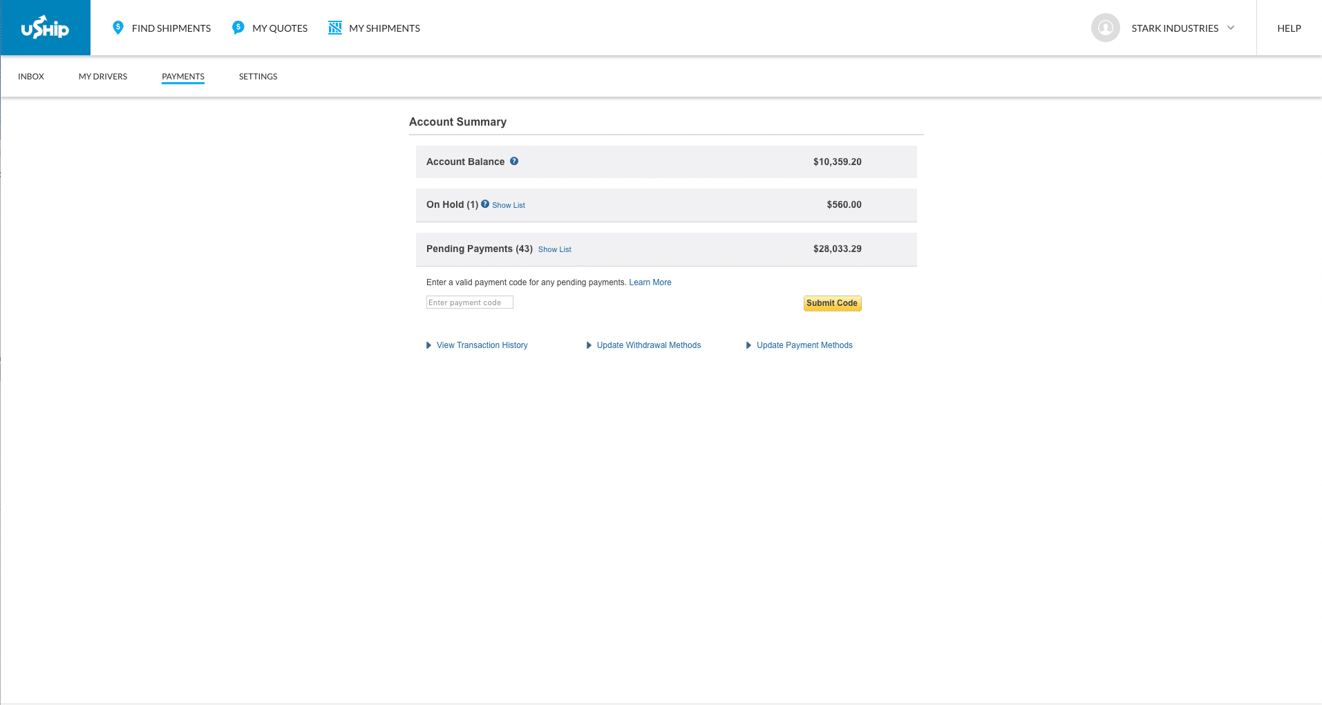Click the uShip logo
Viewport: 1322px width, 705px height.
coord(45,28)
